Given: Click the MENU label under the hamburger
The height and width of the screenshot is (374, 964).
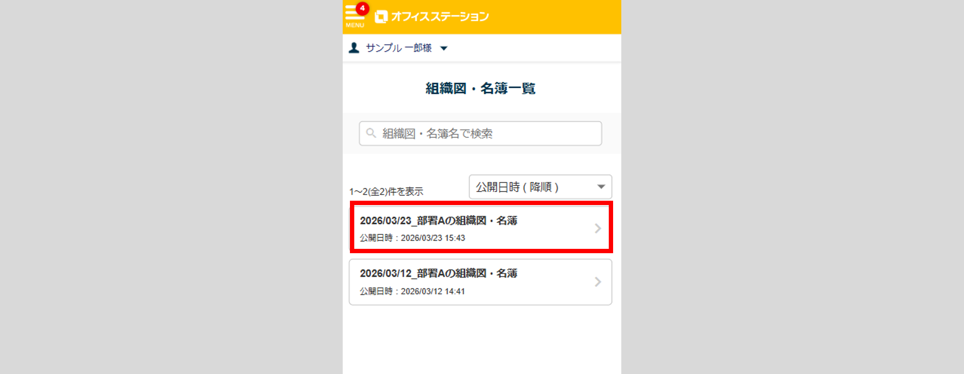Looking at the screenshot, I should [x=355, y=25].
